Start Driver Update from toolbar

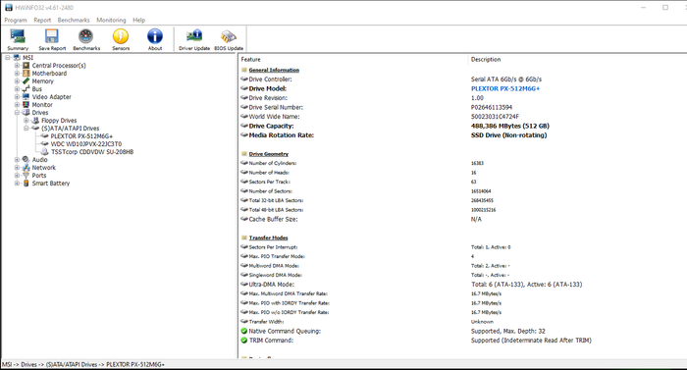[194, 39]
